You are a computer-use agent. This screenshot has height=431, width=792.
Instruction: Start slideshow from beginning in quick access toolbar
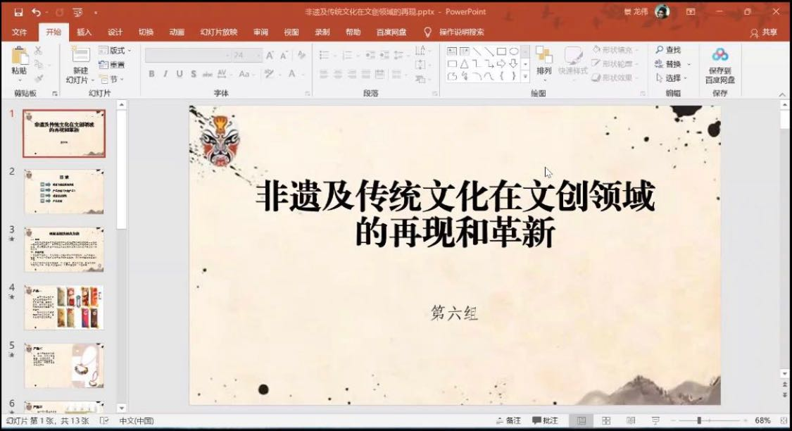click(77, 12)
